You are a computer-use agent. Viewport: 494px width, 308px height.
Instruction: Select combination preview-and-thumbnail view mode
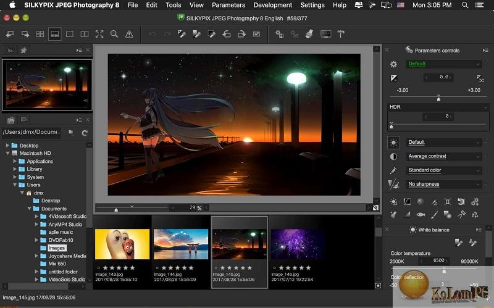coord(54,34)
